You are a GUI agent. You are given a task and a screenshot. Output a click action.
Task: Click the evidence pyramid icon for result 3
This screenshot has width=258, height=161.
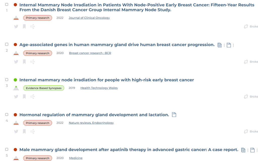click(16, 88)
